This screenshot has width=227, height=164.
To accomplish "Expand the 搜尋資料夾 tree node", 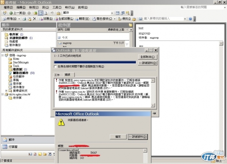I will 6,91.
